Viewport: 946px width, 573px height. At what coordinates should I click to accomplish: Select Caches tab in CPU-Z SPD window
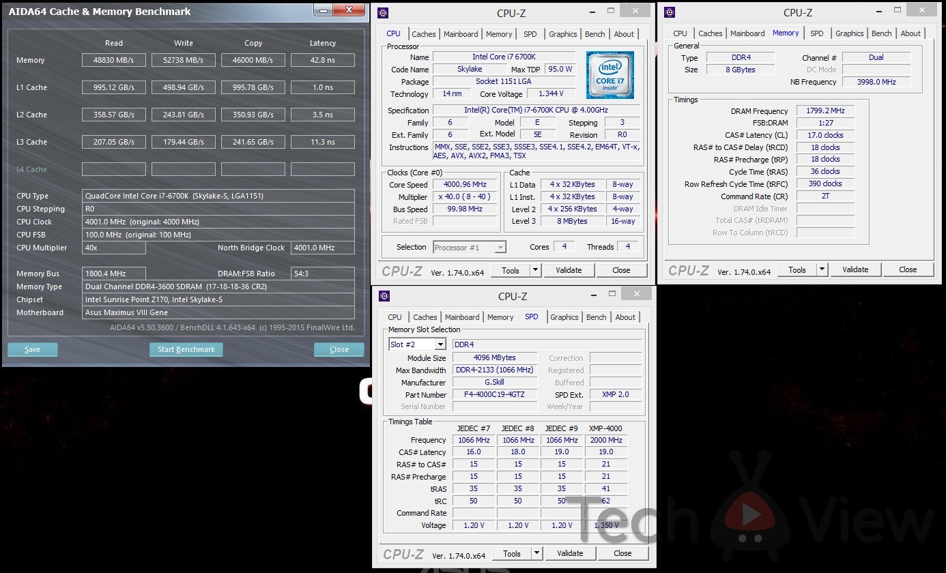(425, 317)
